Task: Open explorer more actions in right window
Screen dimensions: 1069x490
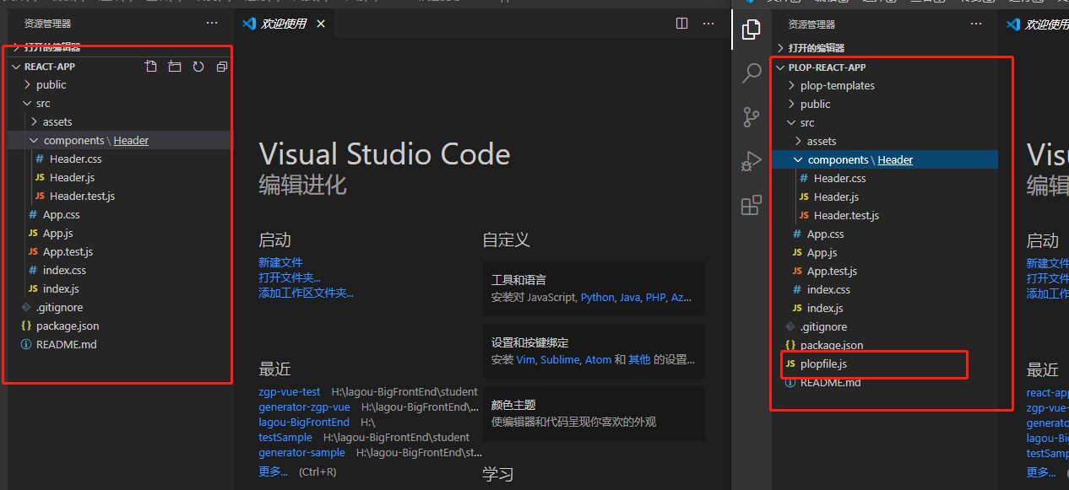Action: [x=976, y=24]
